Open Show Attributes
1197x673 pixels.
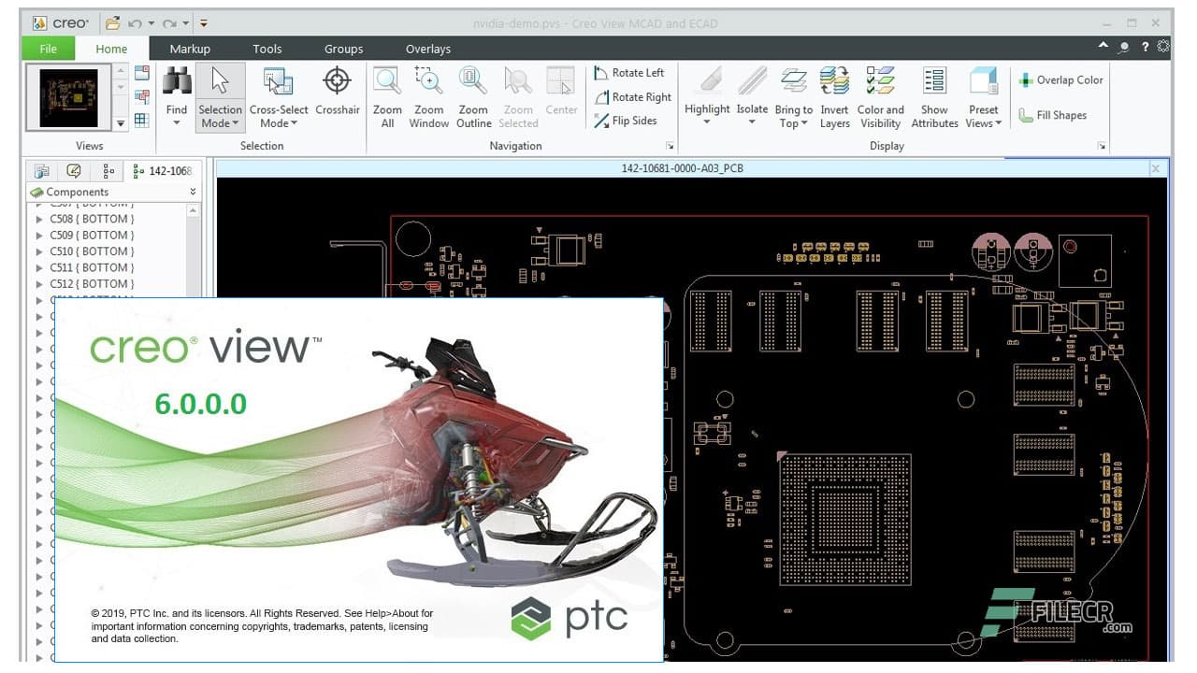pyautogui.click(x=934, y=93)
